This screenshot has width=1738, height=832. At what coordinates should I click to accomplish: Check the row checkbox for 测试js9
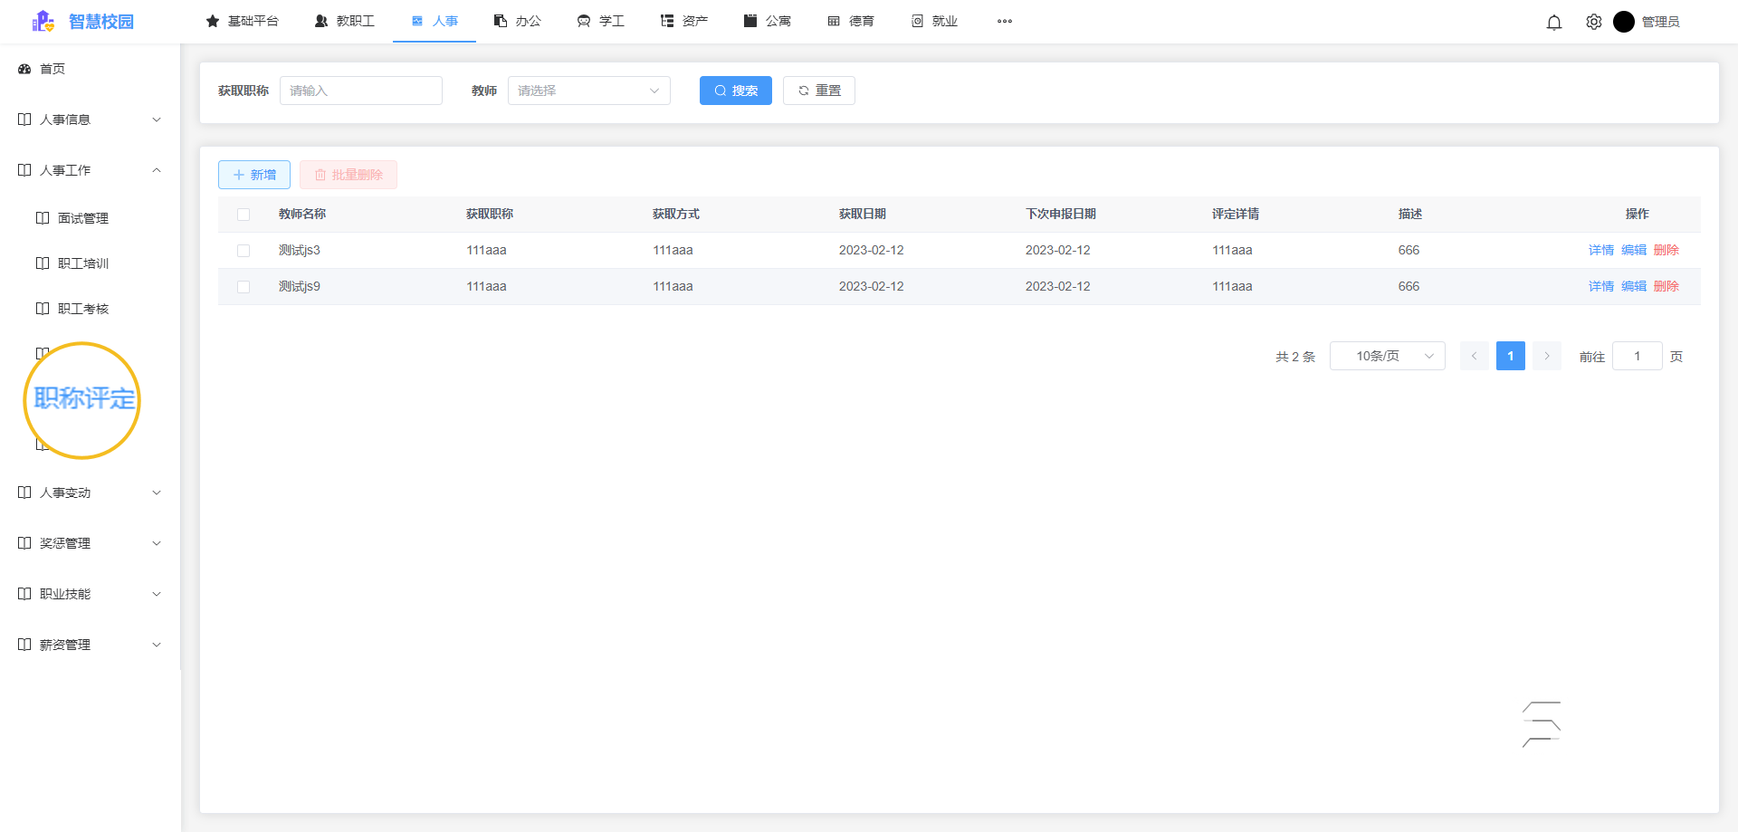click(244, 287)
